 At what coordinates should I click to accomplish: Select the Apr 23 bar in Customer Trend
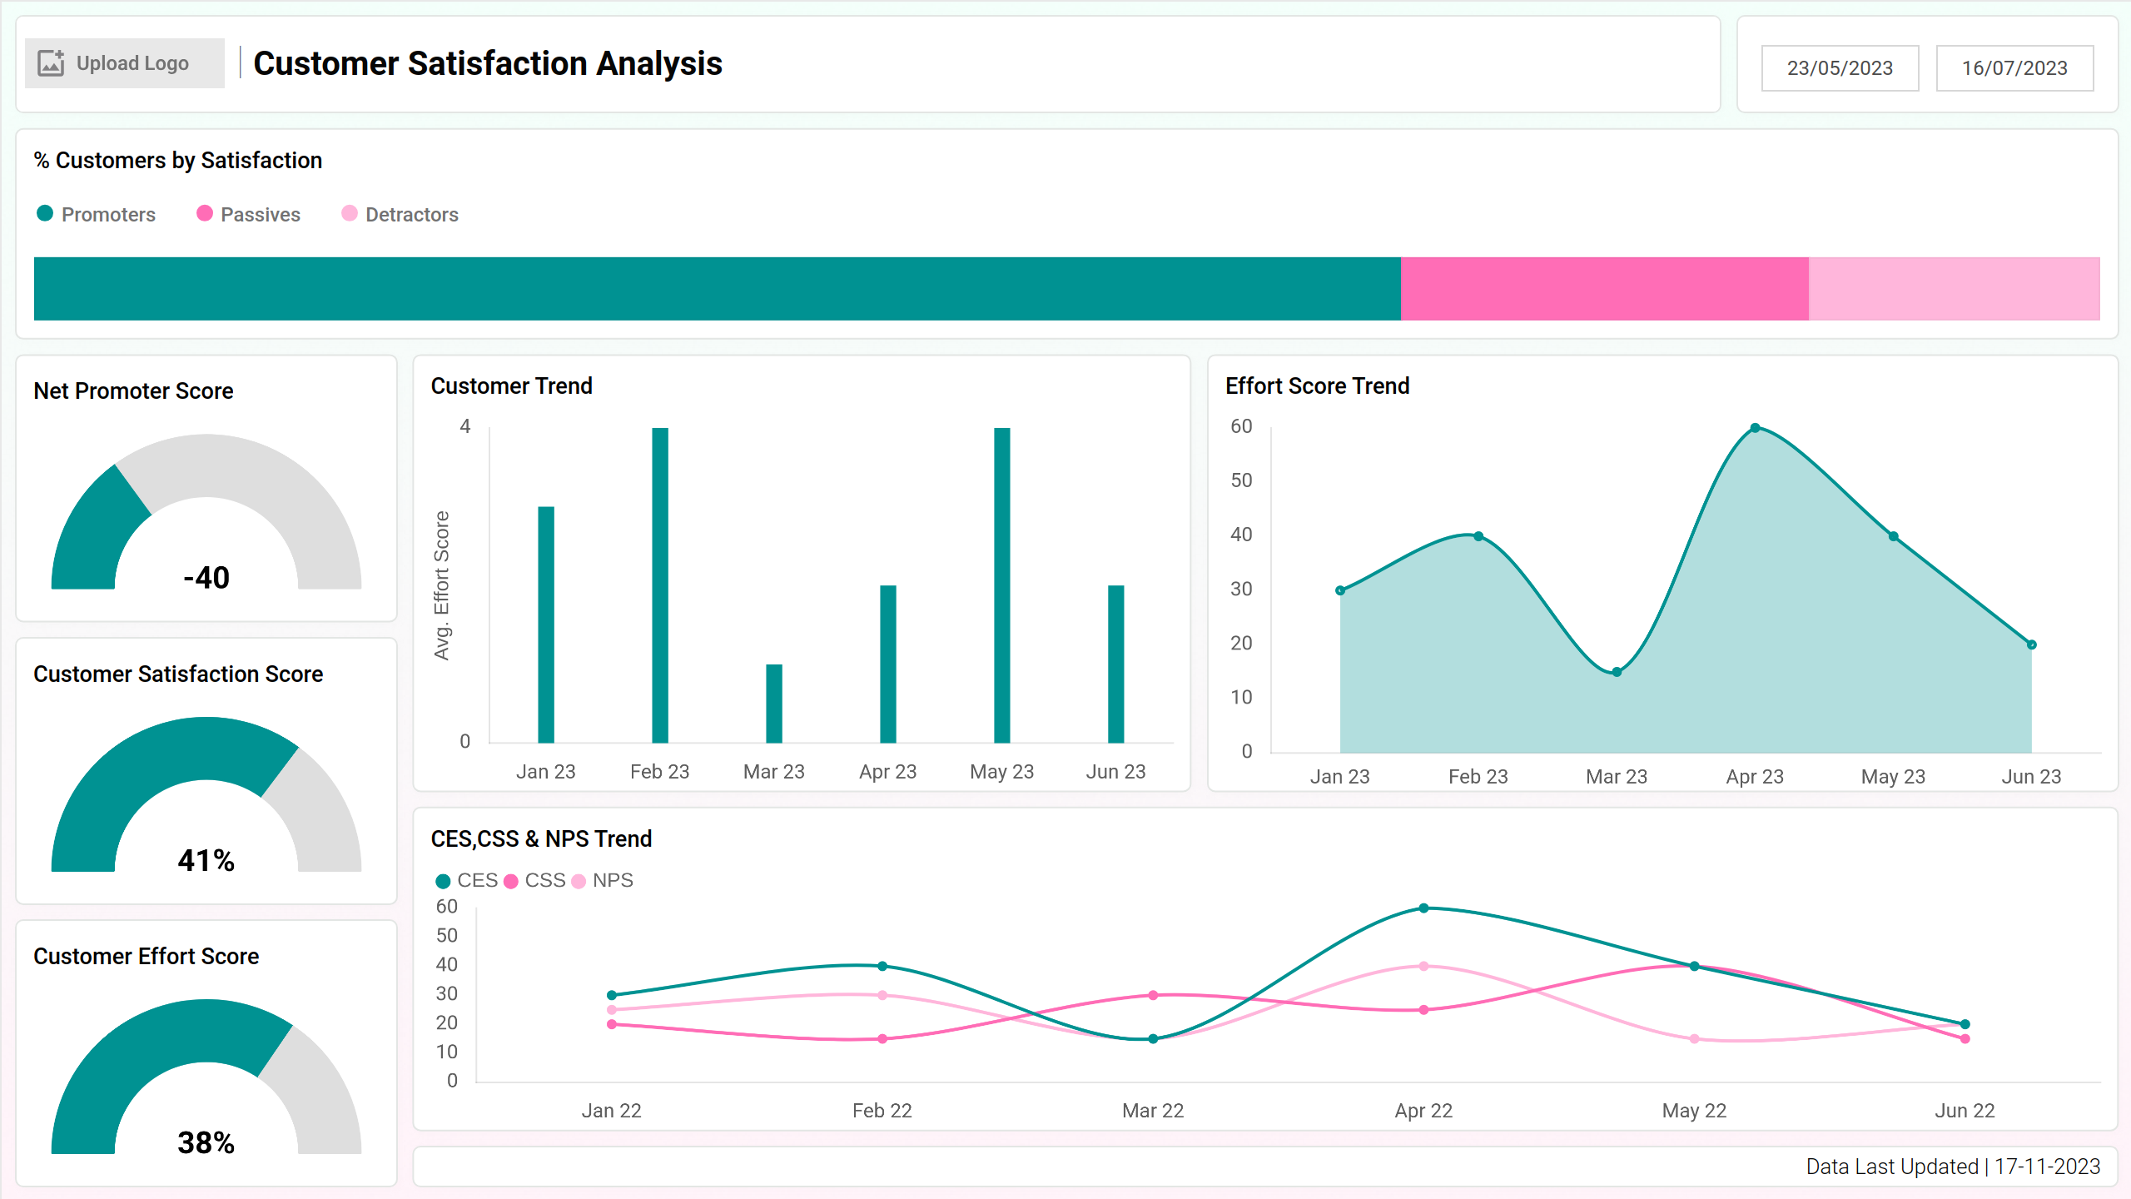pyautogui.click(x=888, y=664)
